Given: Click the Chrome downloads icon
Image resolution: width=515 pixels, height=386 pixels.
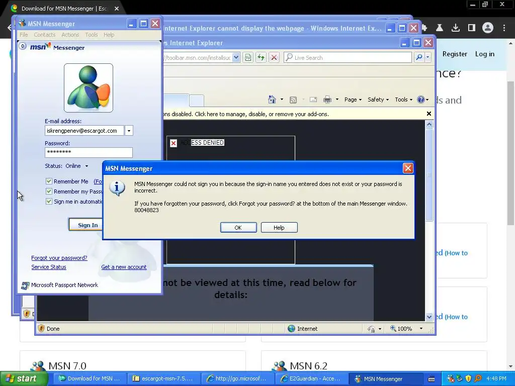Looking at the screenshot, I should (455, 28).
